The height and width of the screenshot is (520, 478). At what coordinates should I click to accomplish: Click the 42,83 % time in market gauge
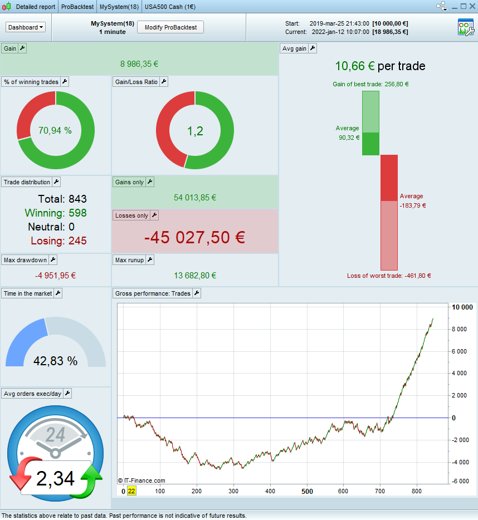(x=56, y=342)
